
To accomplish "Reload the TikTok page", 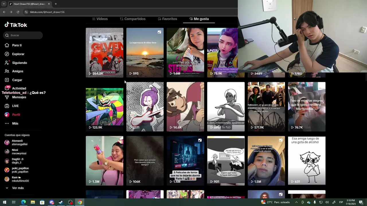I will [x=18, y=12].
